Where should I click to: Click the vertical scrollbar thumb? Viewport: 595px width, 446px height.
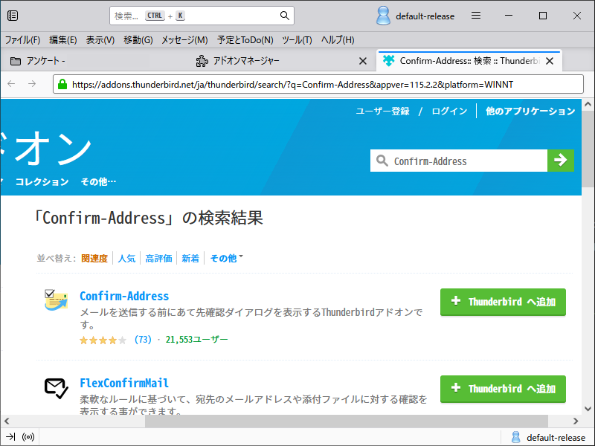(588, 148)
